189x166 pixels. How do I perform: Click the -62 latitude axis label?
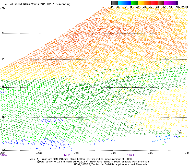(x=2, y=33)
